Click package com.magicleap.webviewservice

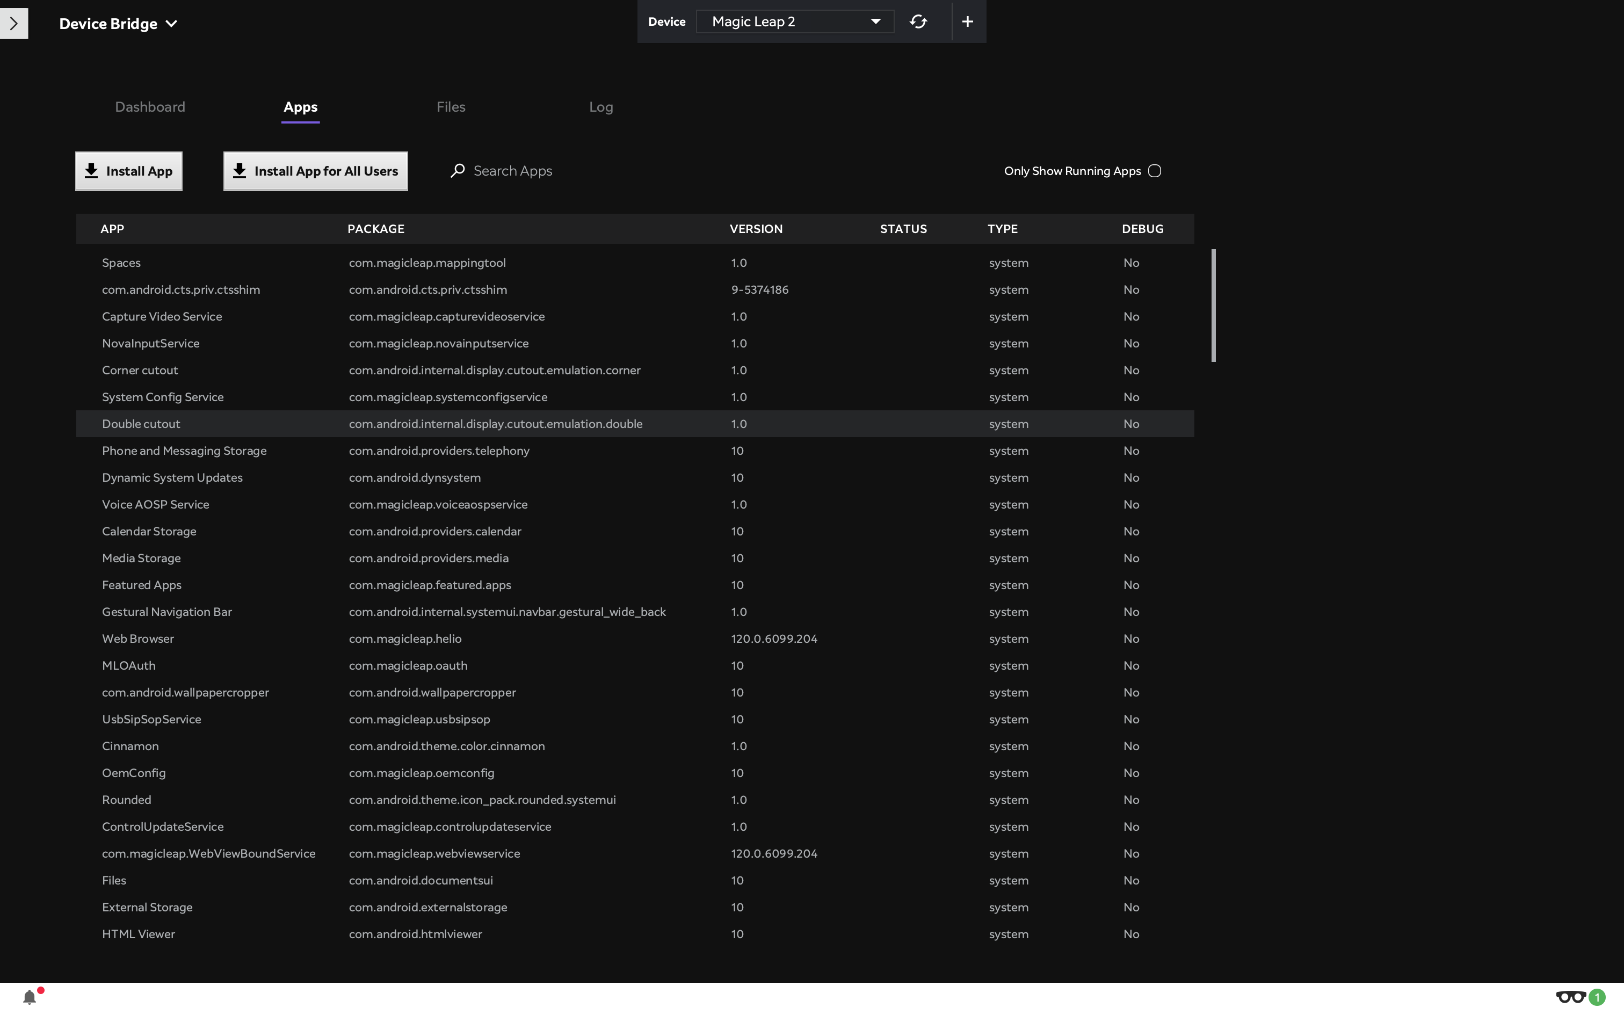434,853
